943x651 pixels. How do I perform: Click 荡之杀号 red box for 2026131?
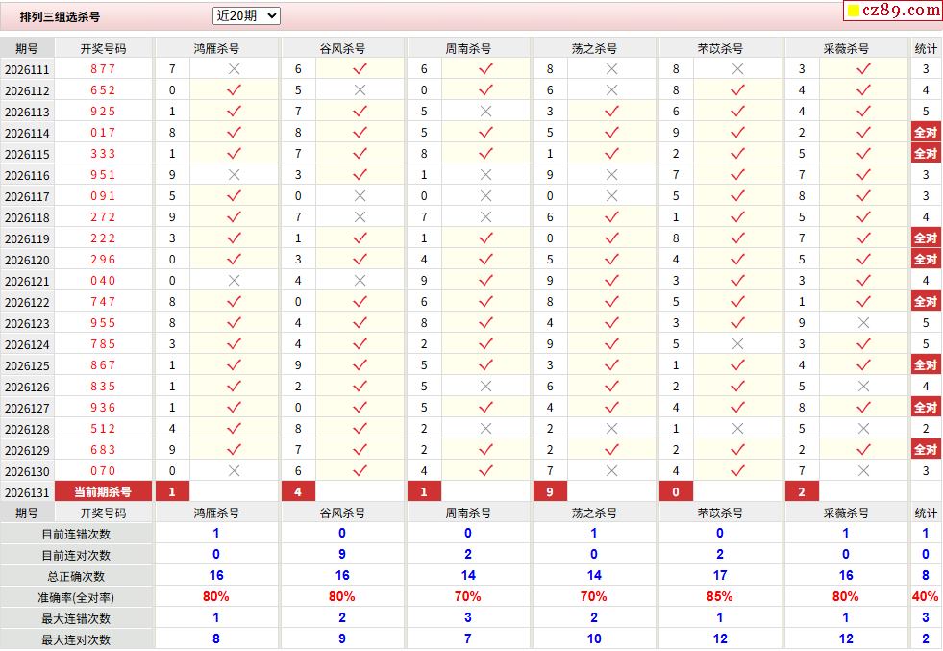550,491
